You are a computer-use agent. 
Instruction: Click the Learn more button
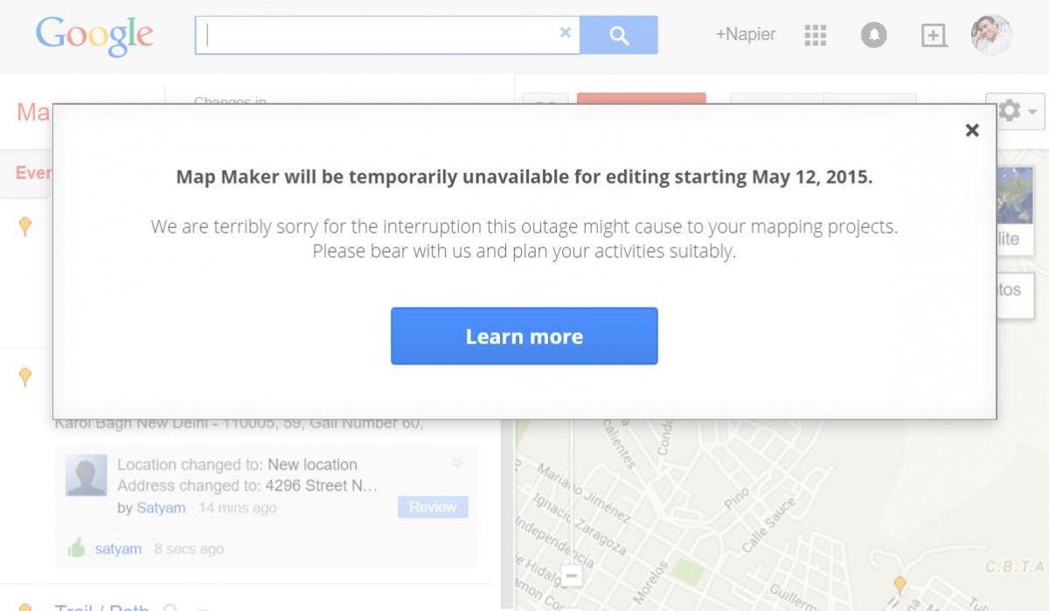pos(524,336)
